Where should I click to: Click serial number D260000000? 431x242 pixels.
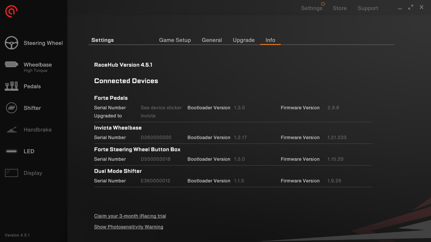pos(156,137)
